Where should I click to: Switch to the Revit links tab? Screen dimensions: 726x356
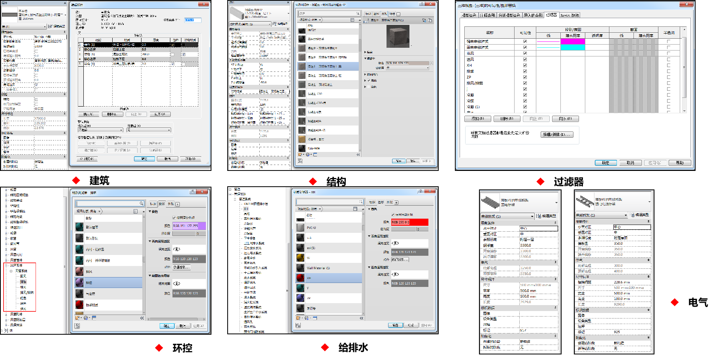569,15
